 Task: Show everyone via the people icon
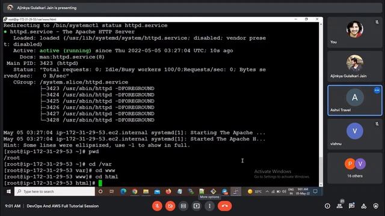(x=339, y=206)
